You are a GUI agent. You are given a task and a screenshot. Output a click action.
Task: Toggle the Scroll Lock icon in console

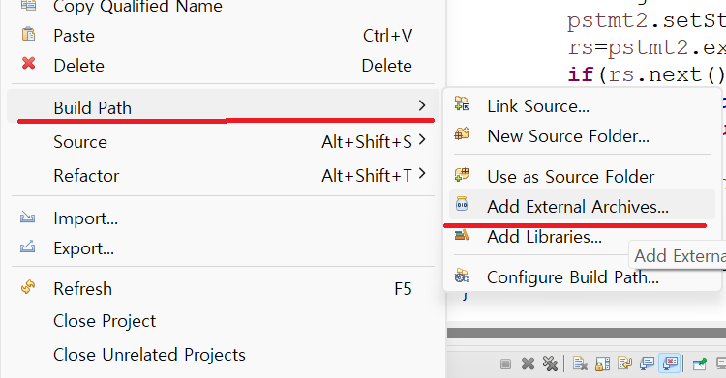602,364
